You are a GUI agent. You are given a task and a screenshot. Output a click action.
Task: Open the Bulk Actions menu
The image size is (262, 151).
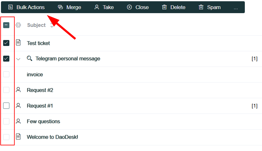click(27, 8)
